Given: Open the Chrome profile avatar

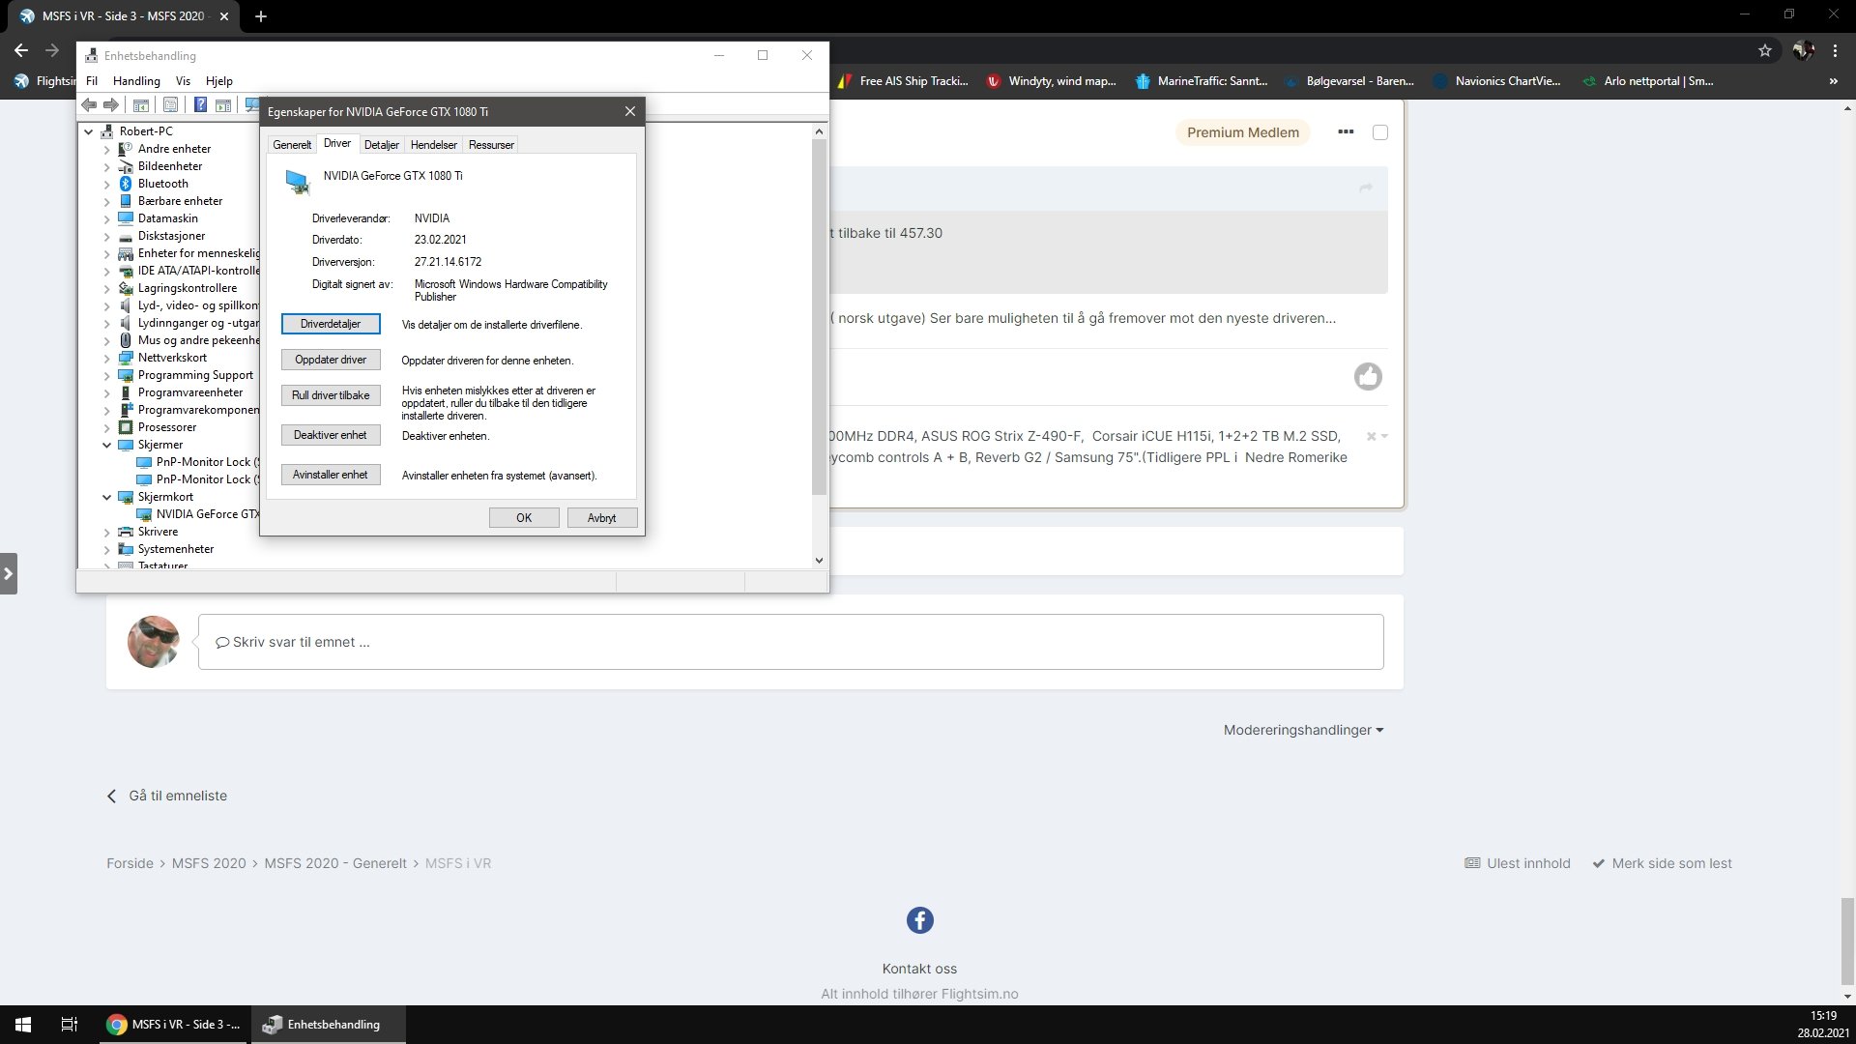Looking at the screenshot, I should (x=1803, y=50).
